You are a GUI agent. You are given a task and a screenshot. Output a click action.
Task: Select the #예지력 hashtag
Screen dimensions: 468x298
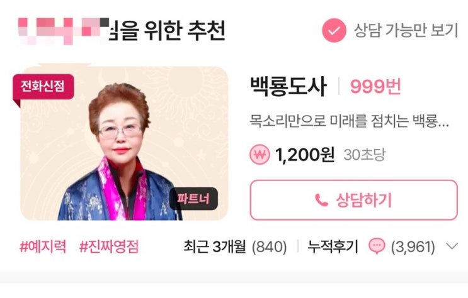(x=43, y=246)
